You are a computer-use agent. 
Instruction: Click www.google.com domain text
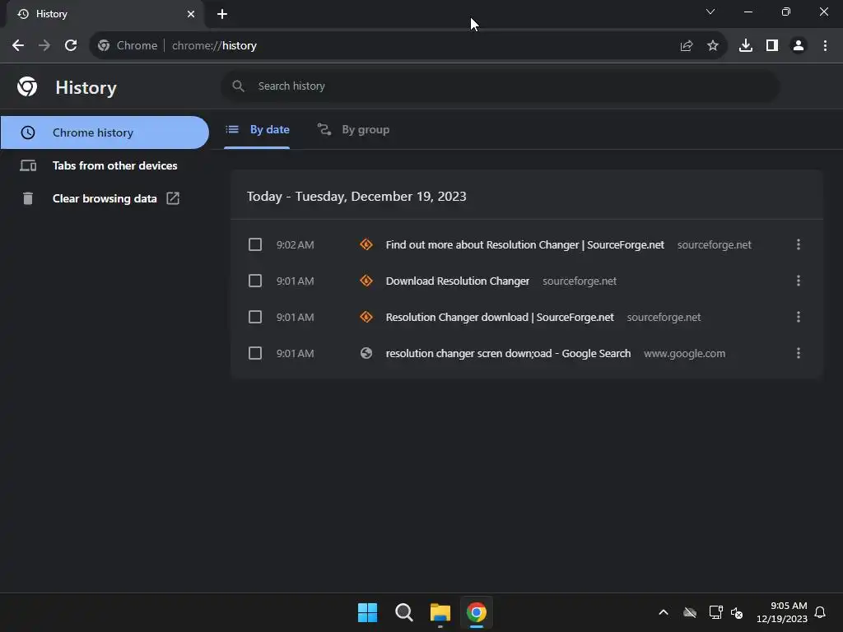[x=684, y=353]
